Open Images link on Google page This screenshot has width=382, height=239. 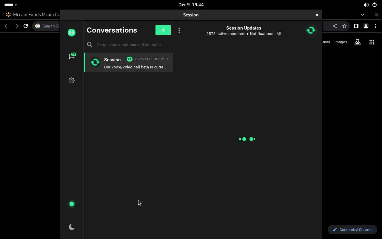pos(341,42)
